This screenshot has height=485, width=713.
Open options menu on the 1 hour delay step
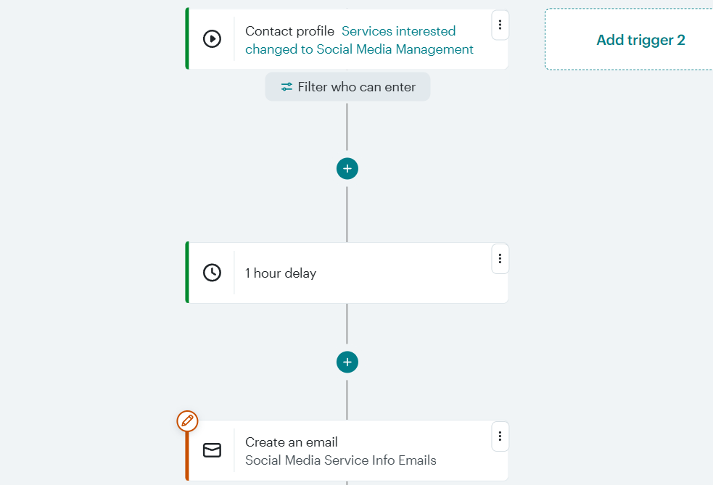[x=500, y=259]
